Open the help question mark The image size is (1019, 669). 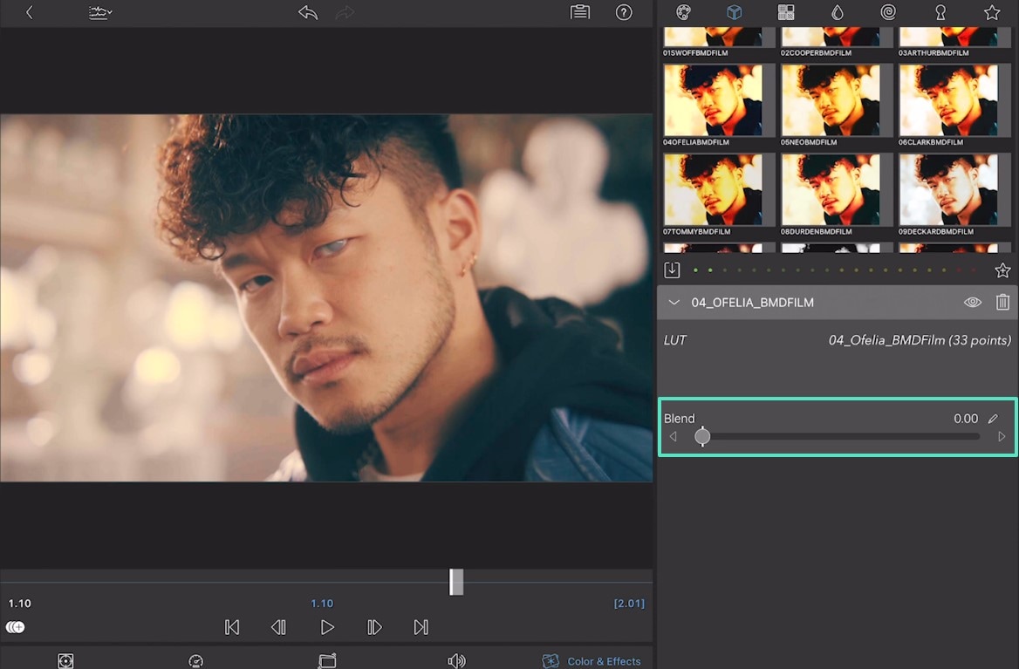point(624,11)
